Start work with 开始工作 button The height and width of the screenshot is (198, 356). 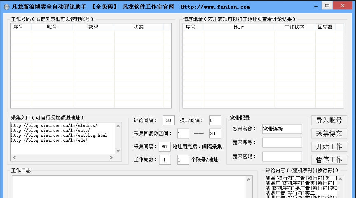point(329,147)
